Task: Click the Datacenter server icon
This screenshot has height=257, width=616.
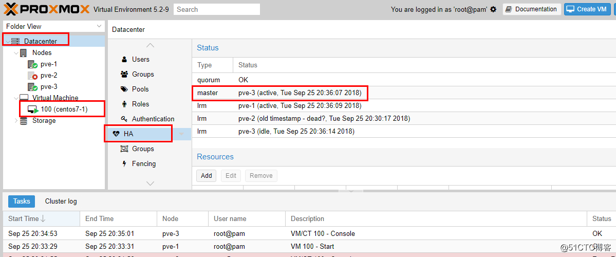Action: coord(15,41)
